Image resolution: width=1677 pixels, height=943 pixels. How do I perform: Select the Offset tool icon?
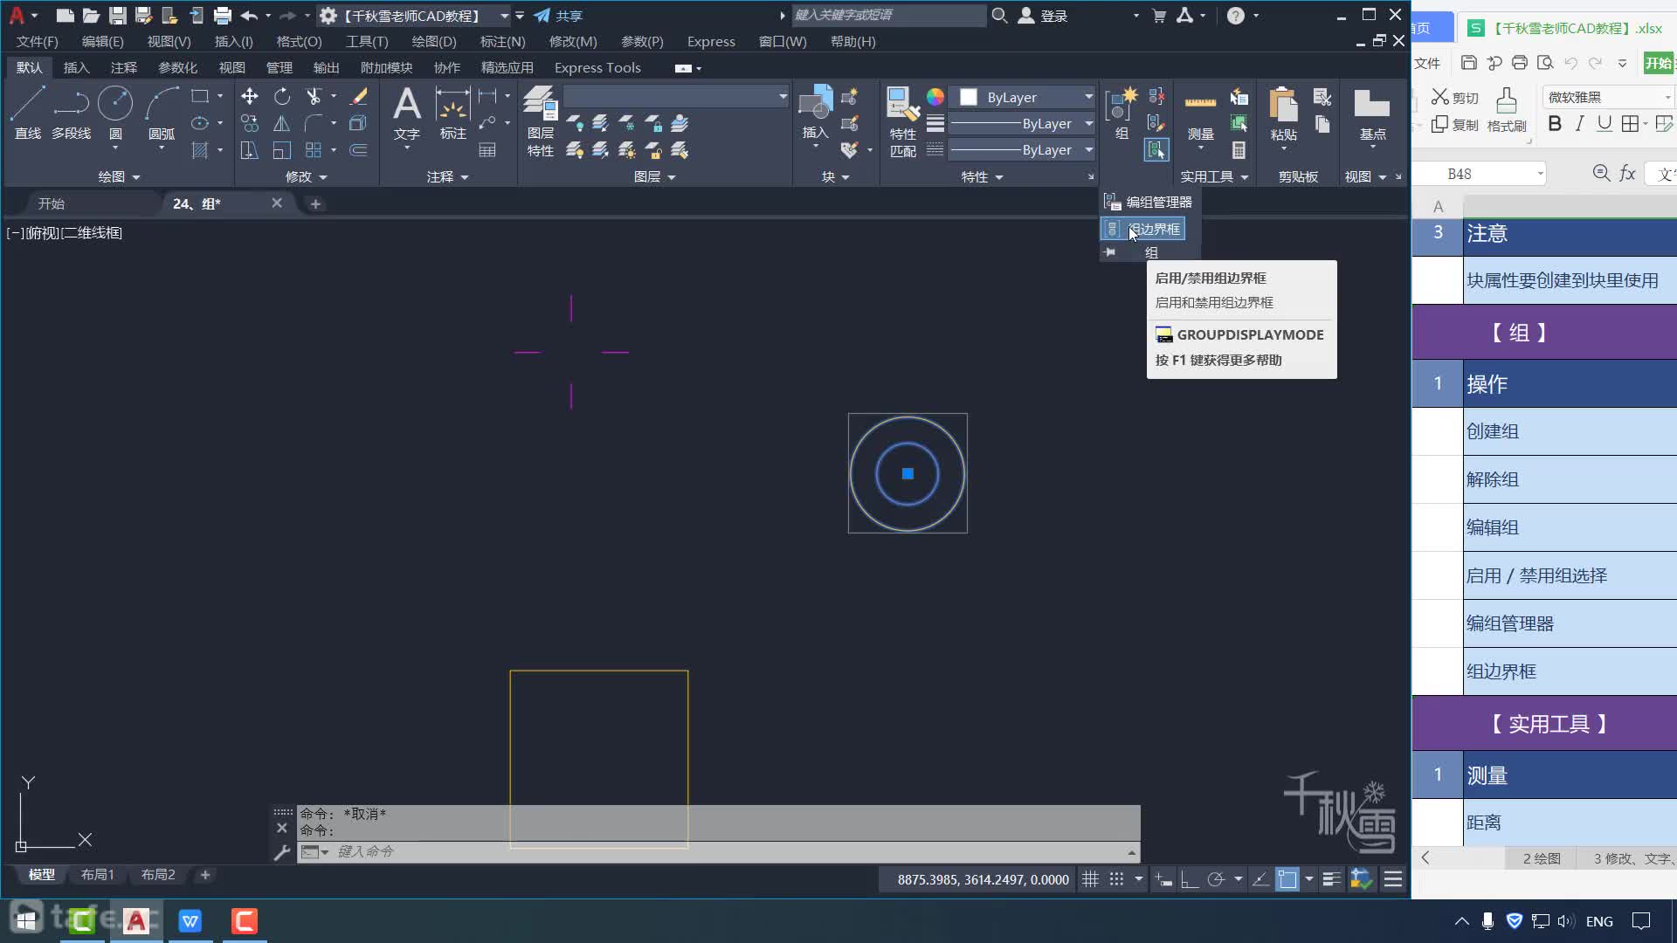358,150
